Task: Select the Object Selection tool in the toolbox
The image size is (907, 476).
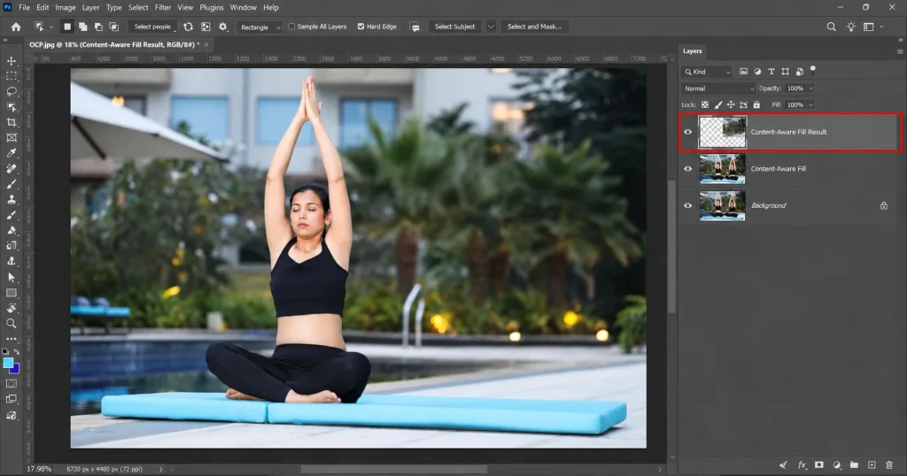Action: tap(11, 107)
